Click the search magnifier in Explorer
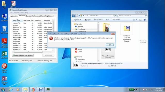This screenshot has height=92, width=165. tap(146, 16)
